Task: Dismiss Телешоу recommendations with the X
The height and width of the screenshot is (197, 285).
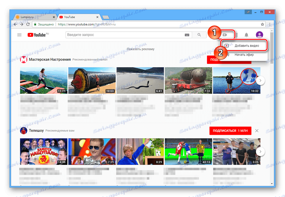Action: click(257, 131)
